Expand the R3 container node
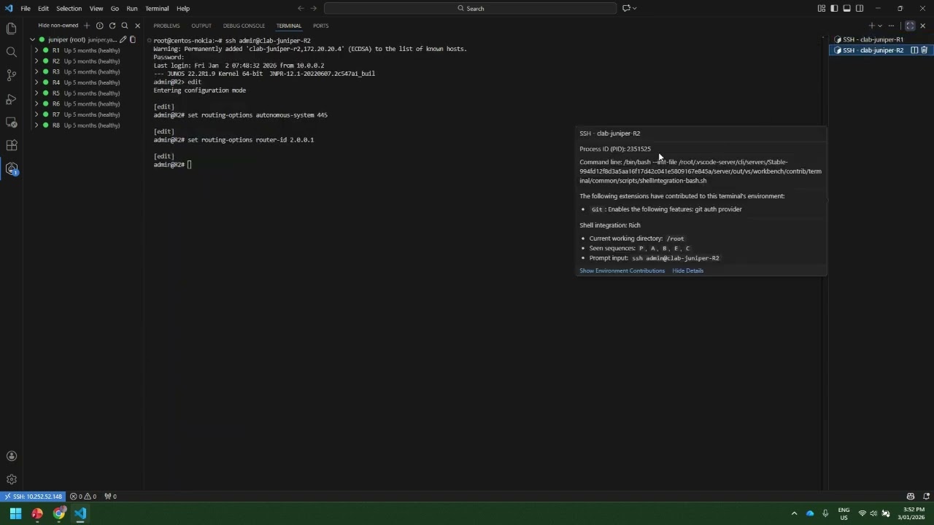 point(36,71)
